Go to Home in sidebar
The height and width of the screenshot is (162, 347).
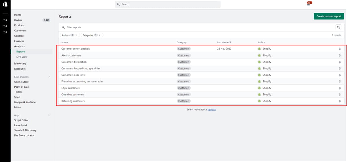point(18,15)
